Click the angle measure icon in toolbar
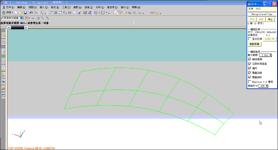 157,13
